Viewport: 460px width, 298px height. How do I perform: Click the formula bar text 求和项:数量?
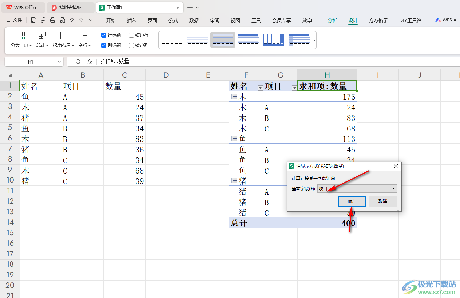click(115, 62)
